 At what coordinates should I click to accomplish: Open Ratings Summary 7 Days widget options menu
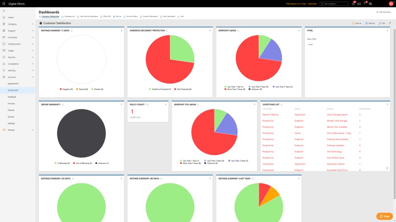point(121,30)
